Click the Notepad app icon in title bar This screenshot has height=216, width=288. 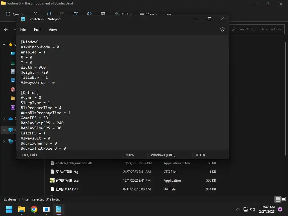23,19
